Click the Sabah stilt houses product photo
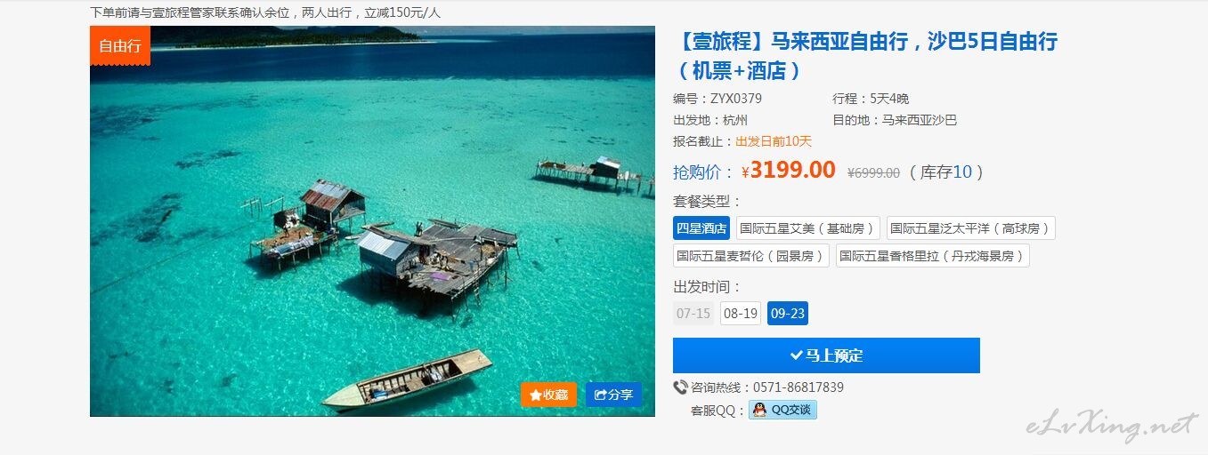 click(372, 221)
